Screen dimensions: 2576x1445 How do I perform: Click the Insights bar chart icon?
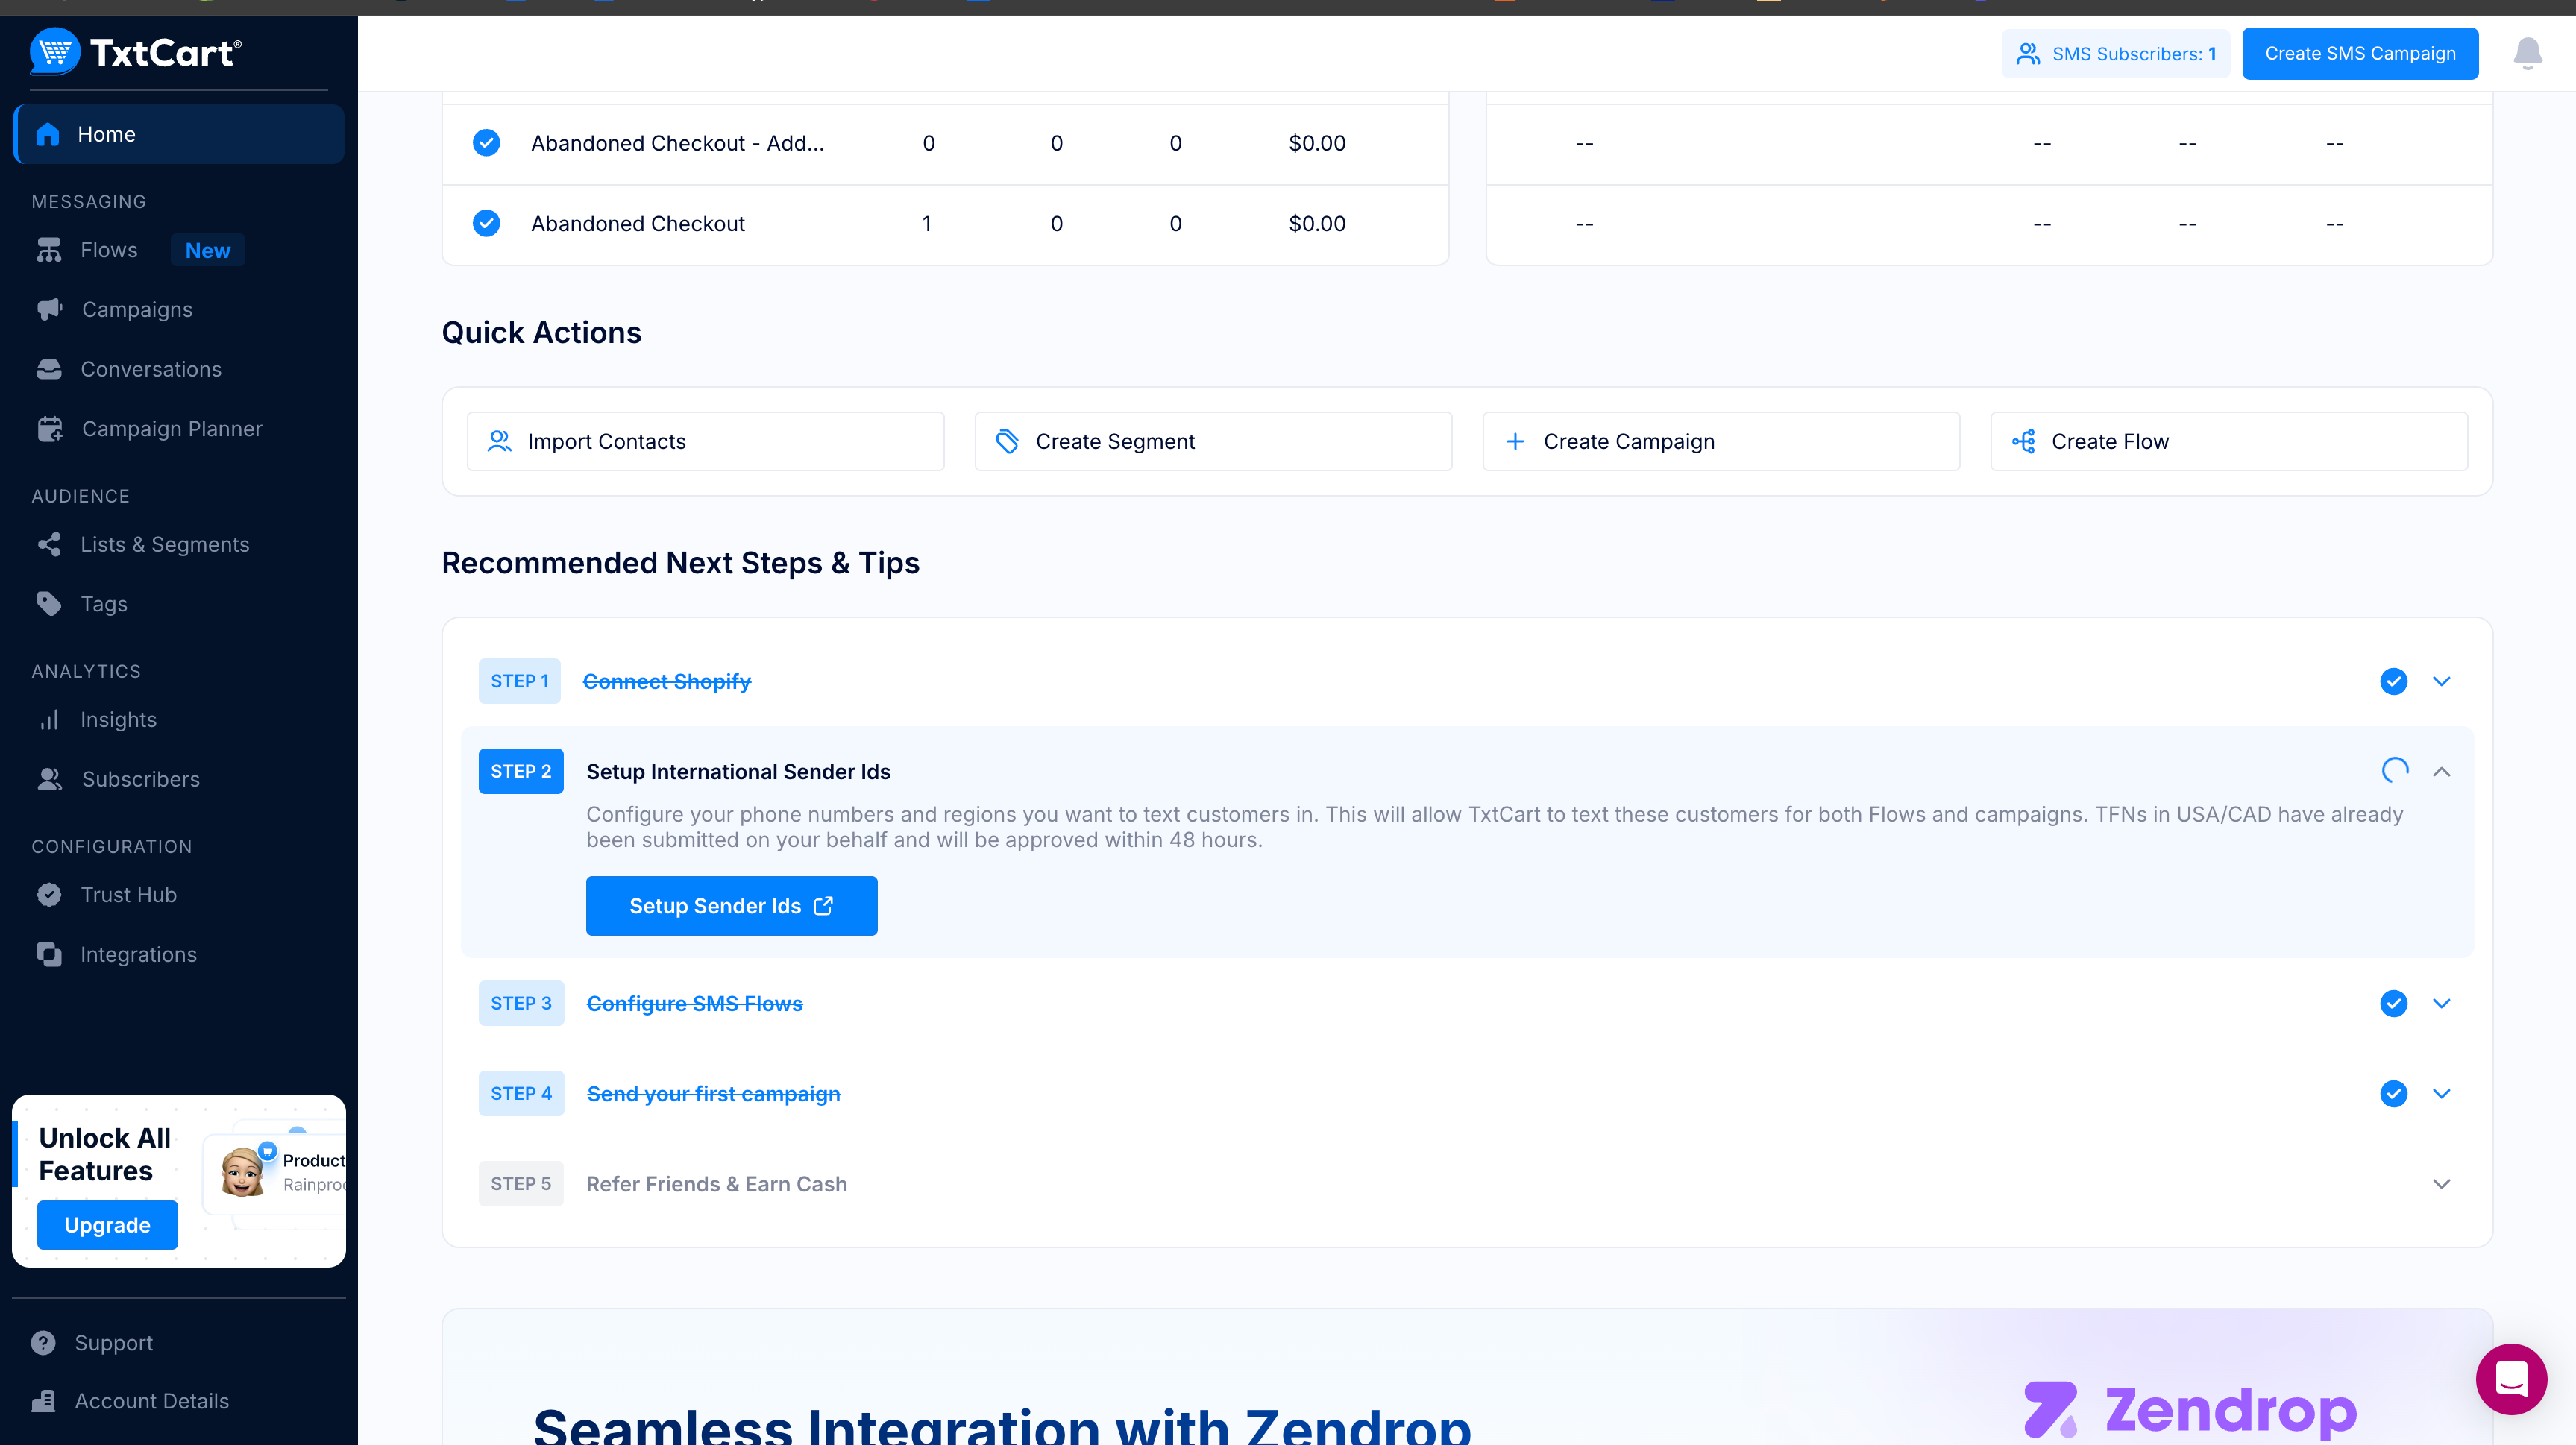(x=49, y=720)
